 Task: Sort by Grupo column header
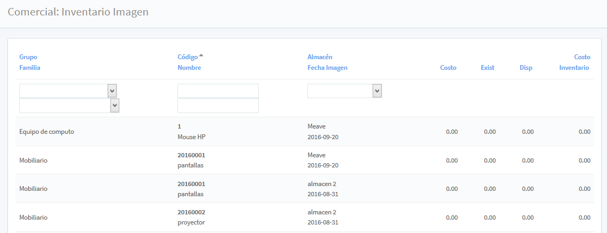click(28, 57)
